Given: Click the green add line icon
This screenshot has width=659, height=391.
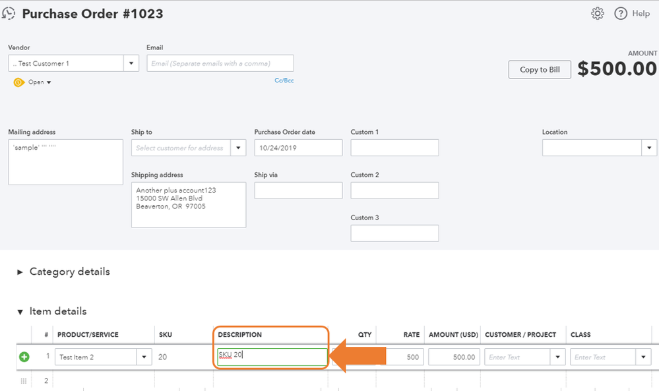Looking at the screenshot, I should (x=24, y=357).
